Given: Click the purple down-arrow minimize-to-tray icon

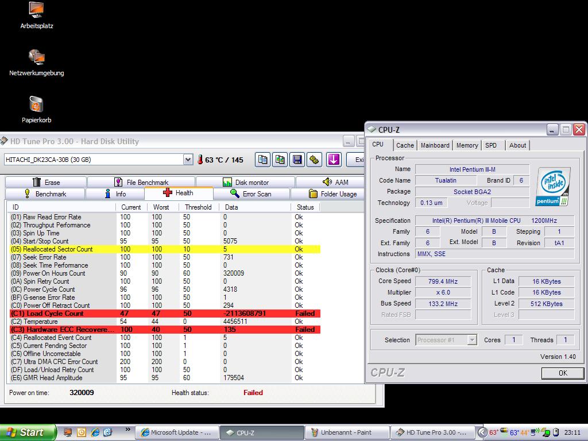Looking at the screenshot, I should 334,160.
